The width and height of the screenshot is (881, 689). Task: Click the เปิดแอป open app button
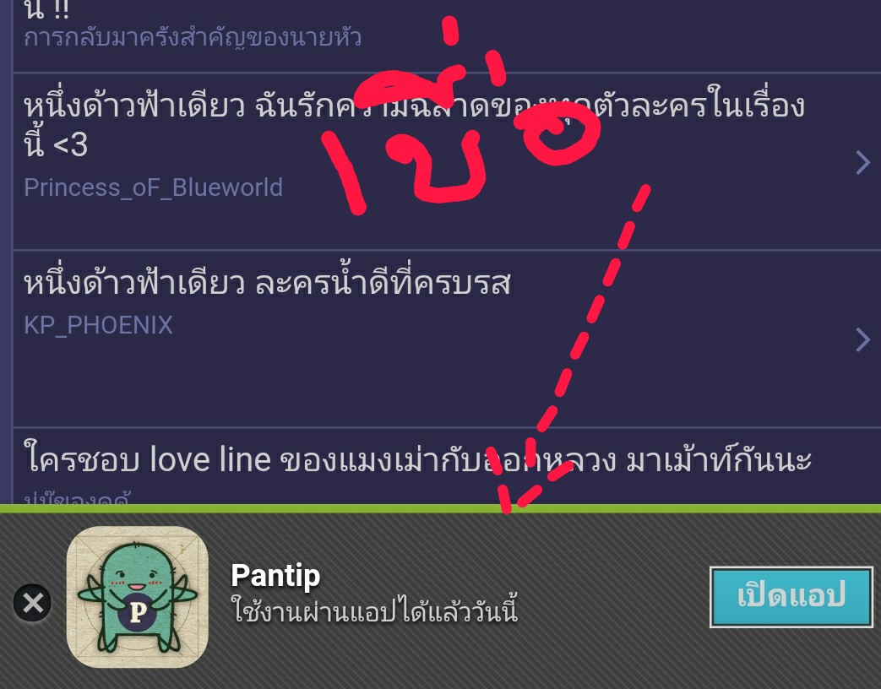791,597
